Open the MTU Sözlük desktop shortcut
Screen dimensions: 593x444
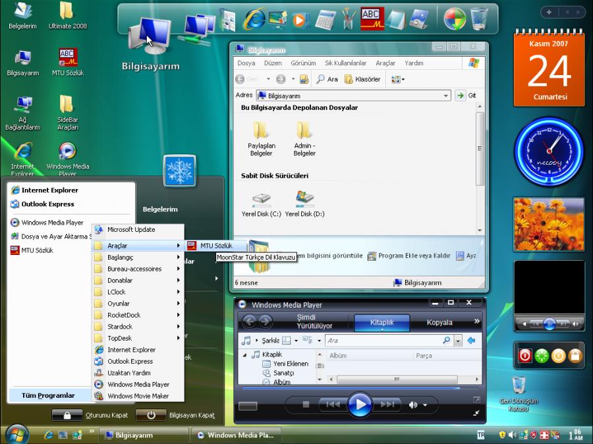(x=68, y=62)
